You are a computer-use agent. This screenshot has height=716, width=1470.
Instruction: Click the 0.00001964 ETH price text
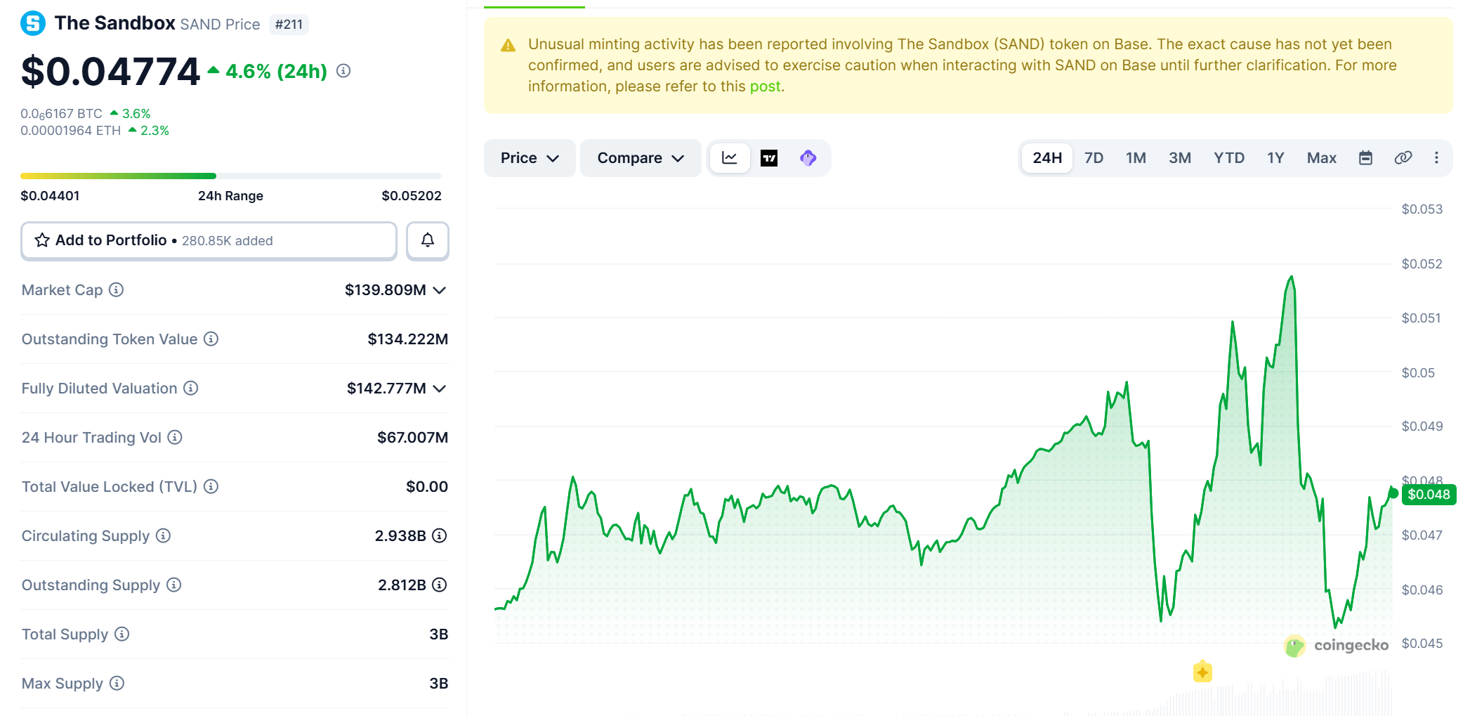(71, 131)
